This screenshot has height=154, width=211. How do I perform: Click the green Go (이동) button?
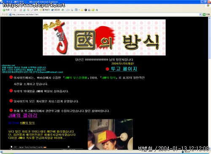pyautogui.click(x=206, y=14)
